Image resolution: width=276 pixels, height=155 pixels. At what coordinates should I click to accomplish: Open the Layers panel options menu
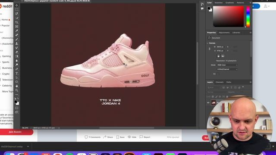(250, 82)
